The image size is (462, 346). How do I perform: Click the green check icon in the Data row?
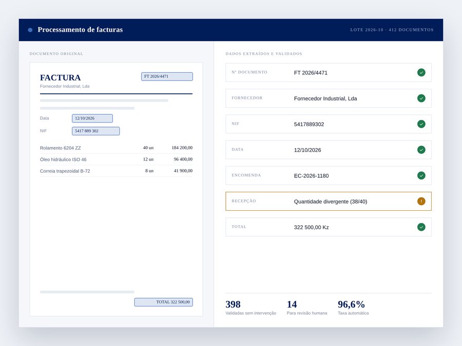click(x=421, y=150)
